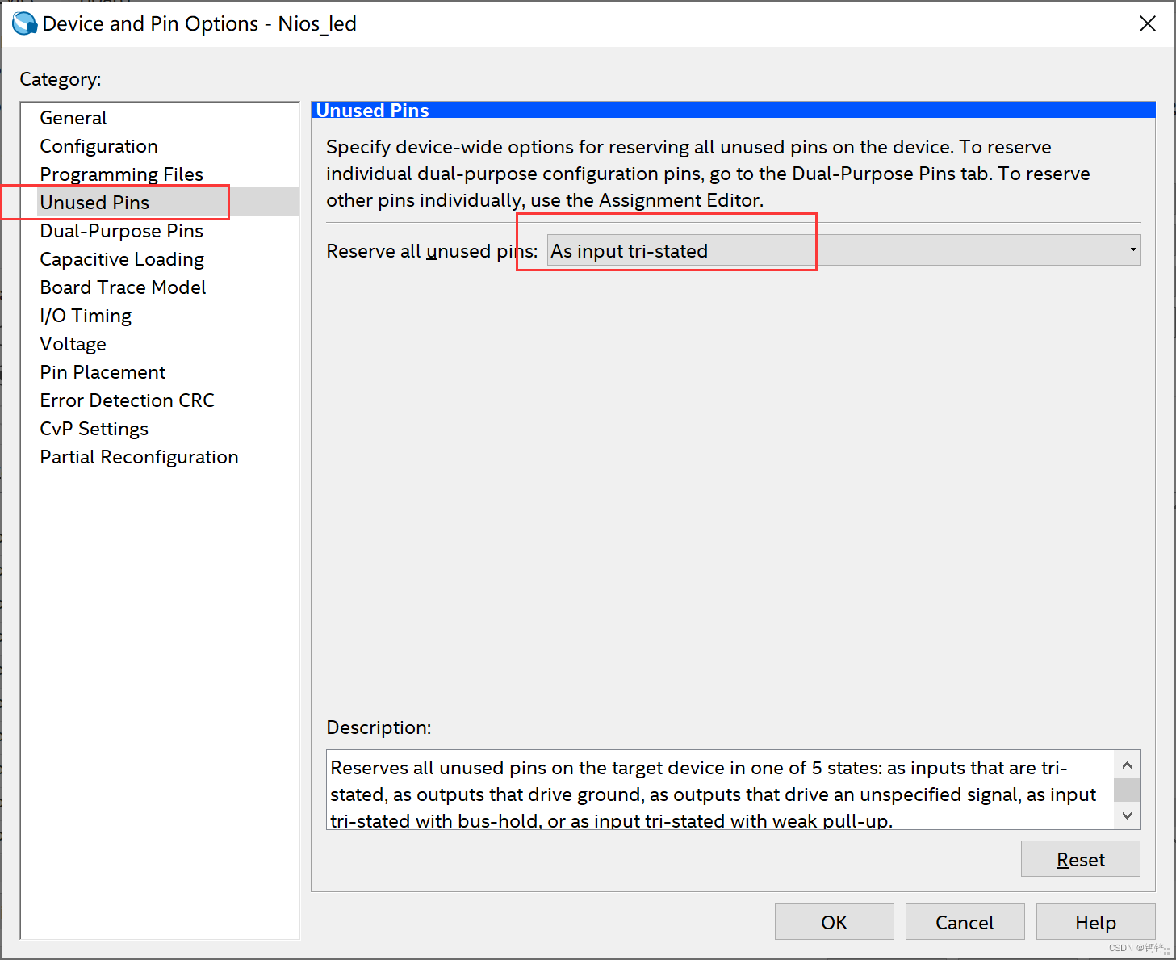This screenshot has height=960, width=1176.
Task: Click the Quartus icon in the title bar
Action: (x=24, y=23)
